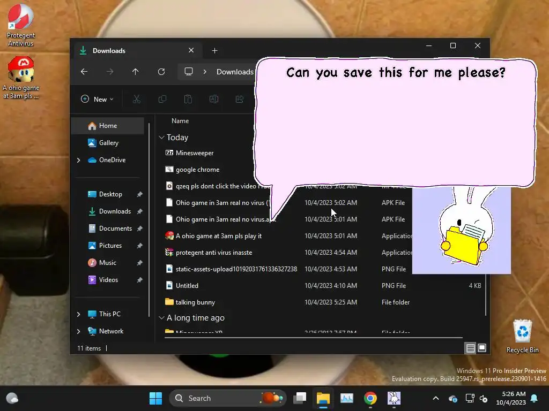Click the vertical scrollbar of file list
The width and height of the screenshot is (549, 411).
coord(486,294)
